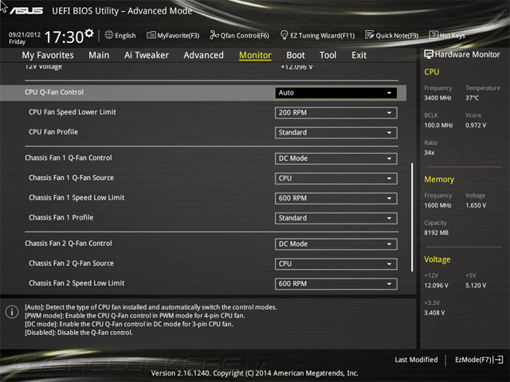Select Chassis Fan 2 Speed Low Limit label

(x=76, y=283)
